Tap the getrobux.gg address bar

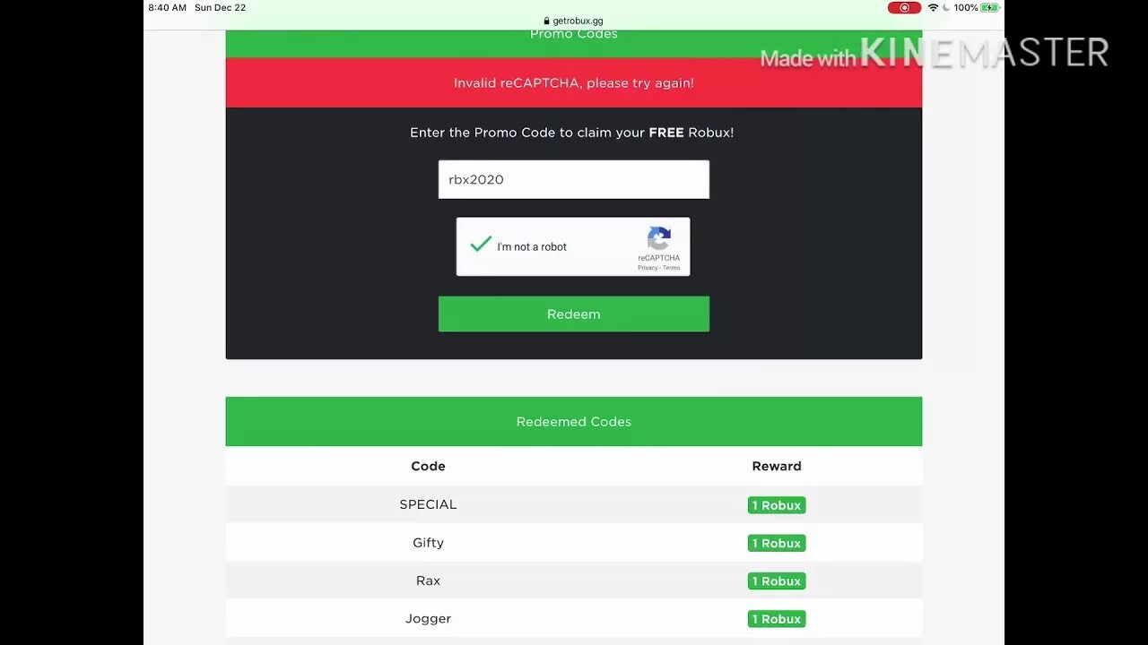tap(574, 21)
